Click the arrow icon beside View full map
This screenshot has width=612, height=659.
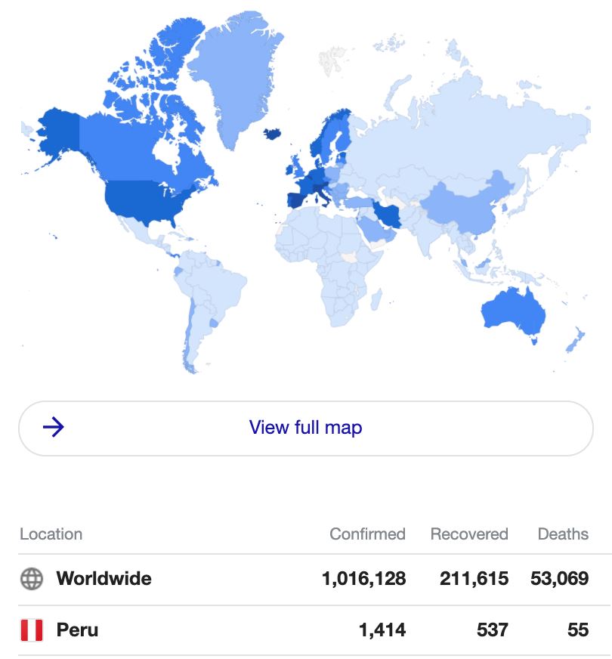54,428
